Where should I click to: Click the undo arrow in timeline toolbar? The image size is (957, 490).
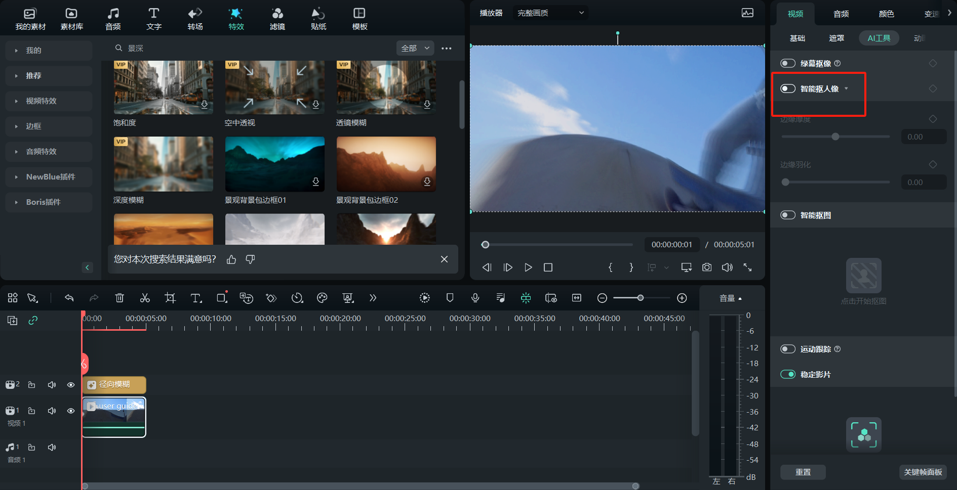coord(69,298)
